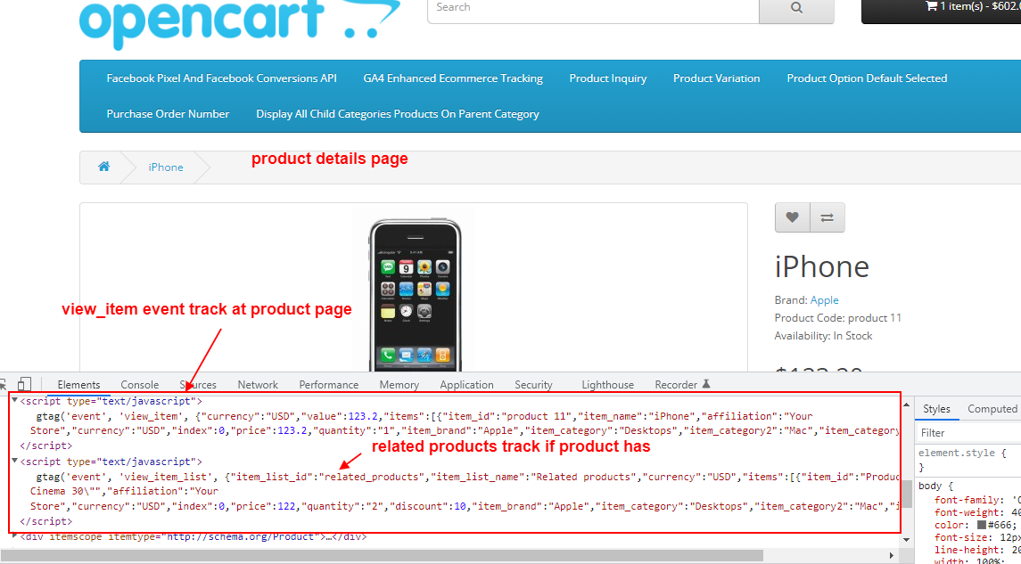Viewport: 1021px width, 564px height.
Task: Click the element.style rule in Styles
Action: (961, 453)
